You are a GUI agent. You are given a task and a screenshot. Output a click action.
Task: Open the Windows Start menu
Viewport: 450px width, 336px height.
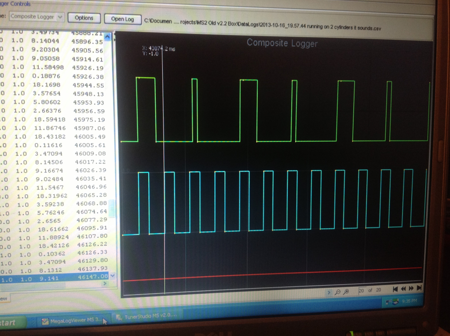10,322
